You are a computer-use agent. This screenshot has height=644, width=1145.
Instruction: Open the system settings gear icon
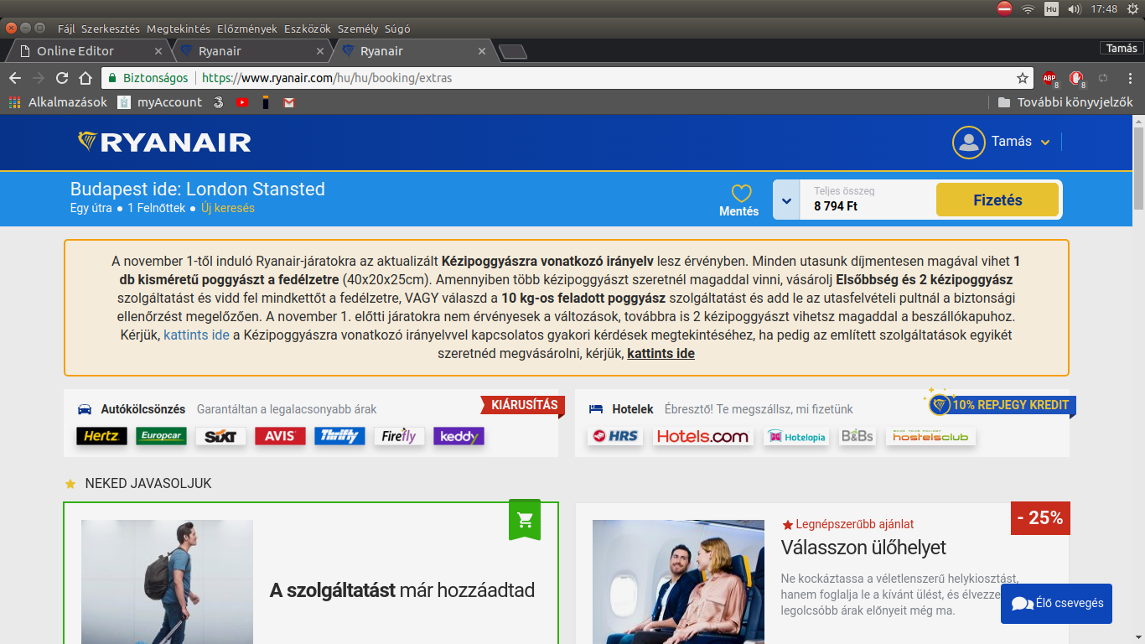pos(1133,8)
